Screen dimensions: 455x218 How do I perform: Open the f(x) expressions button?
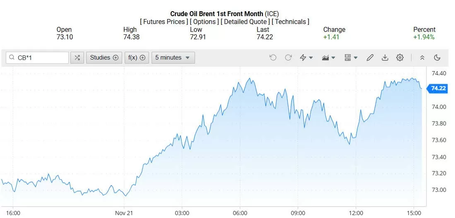pos(137,57)
